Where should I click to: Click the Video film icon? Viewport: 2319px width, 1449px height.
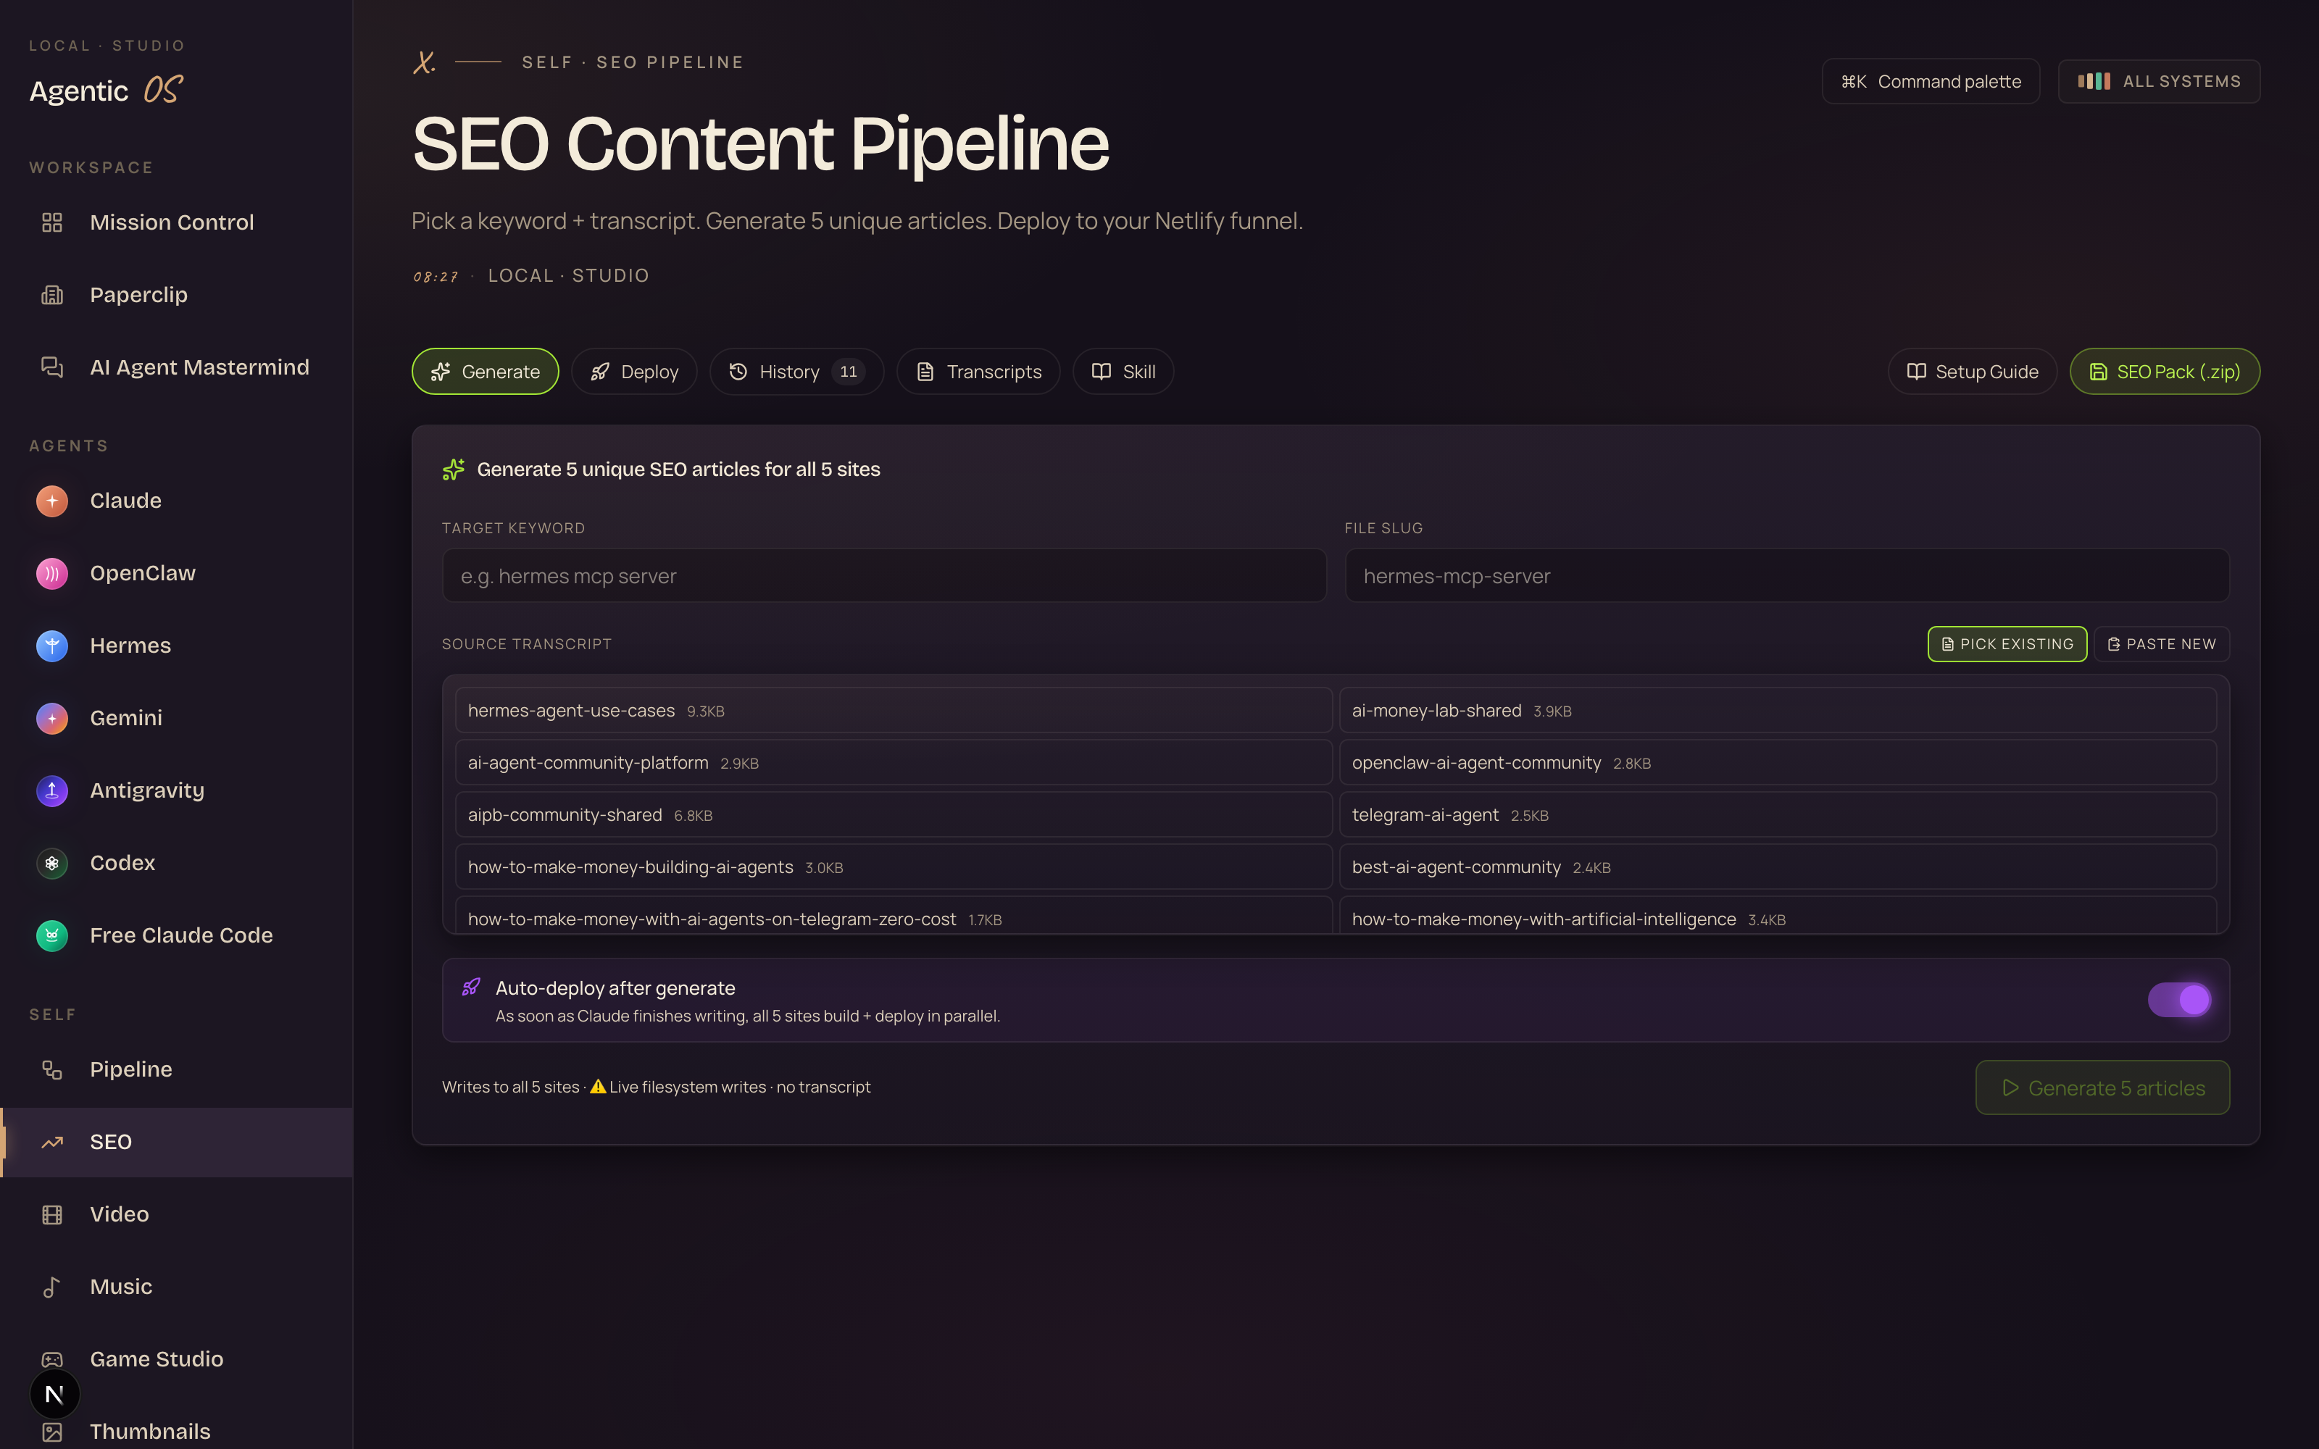[51, 1214]
